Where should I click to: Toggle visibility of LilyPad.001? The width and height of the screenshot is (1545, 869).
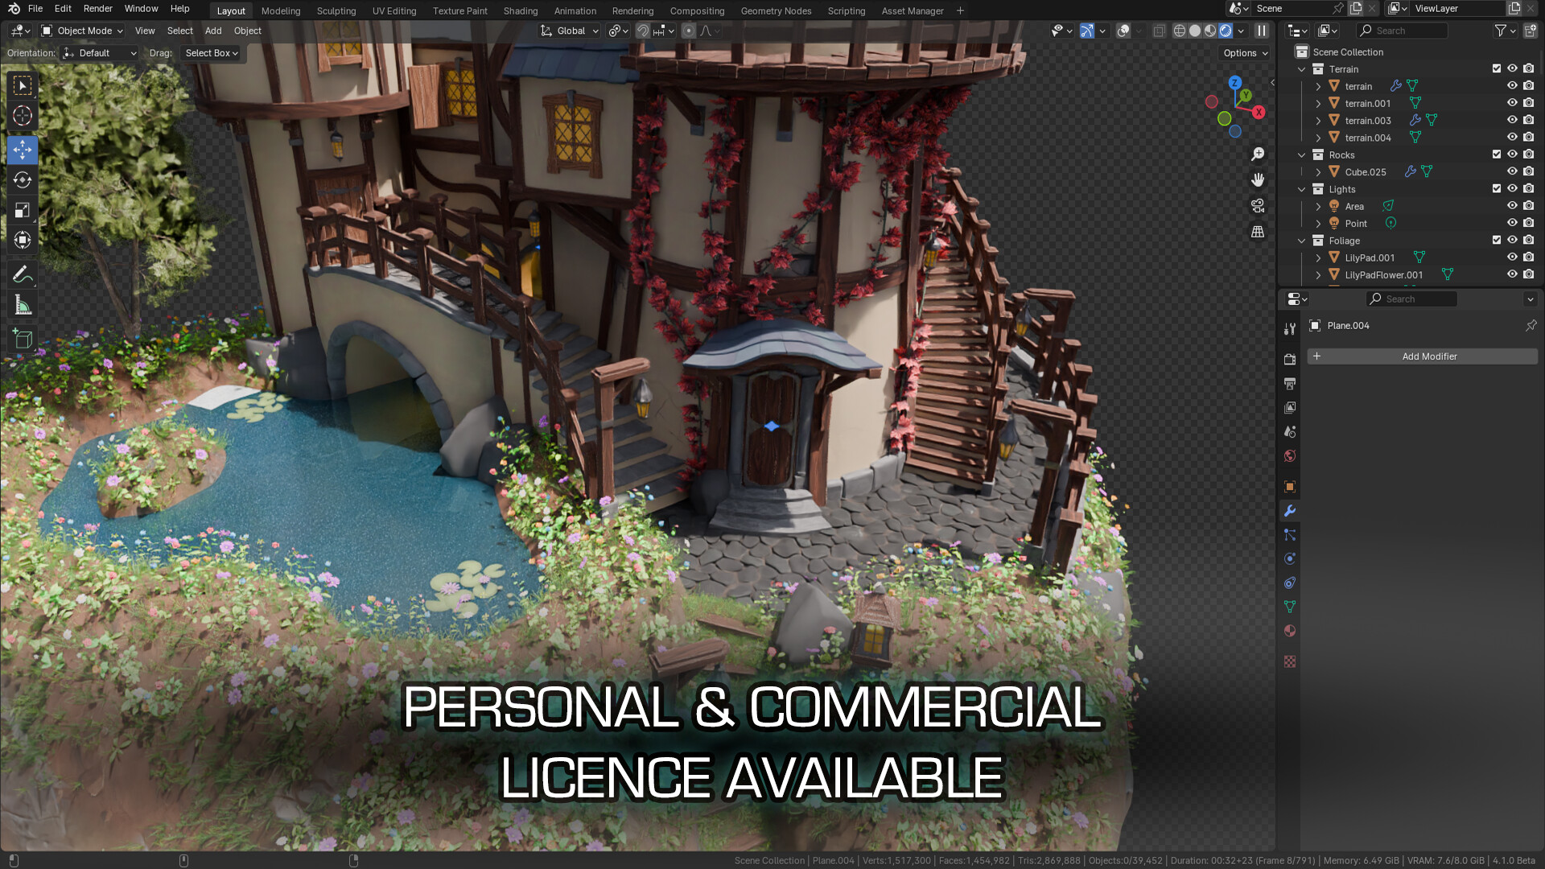(x=1513, y=257)
